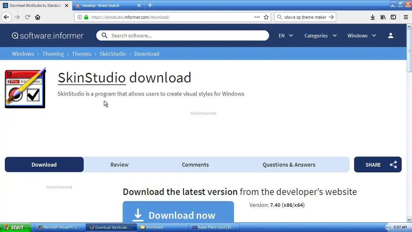Image resolution: width=412 pixels, height=232 pixels.
Task: Click the share network icon
Action: (x=393, y=165)
